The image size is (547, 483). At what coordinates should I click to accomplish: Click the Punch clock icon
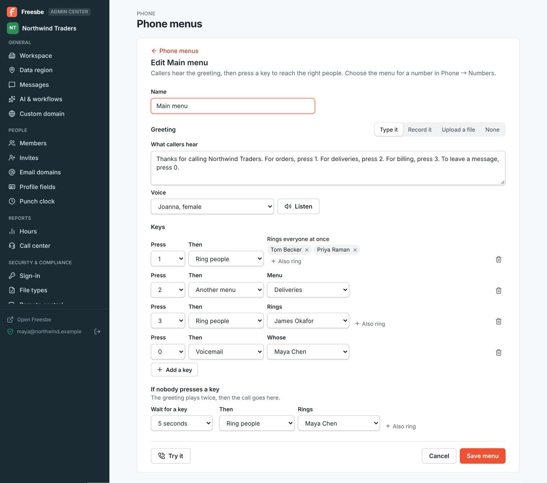pyautogui.click(x=12, y=201)
